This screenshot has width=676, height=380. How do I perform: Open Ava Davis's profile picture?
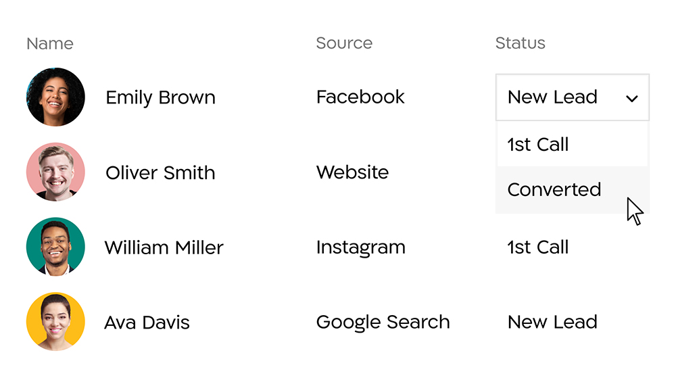tap(55, 322)
